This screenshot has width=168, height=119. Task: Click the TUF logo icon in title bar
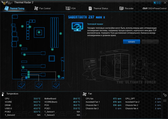click(x=7, y=3)
